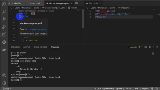The image size is (160, 90).
Task: Open the compose-spec.json source link
Action: point(37,29)
